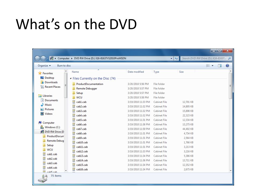This screenshot has width=258, height=193.
Task: Select Remote Debug folder in navigation tree
Action: coord(55,141)
